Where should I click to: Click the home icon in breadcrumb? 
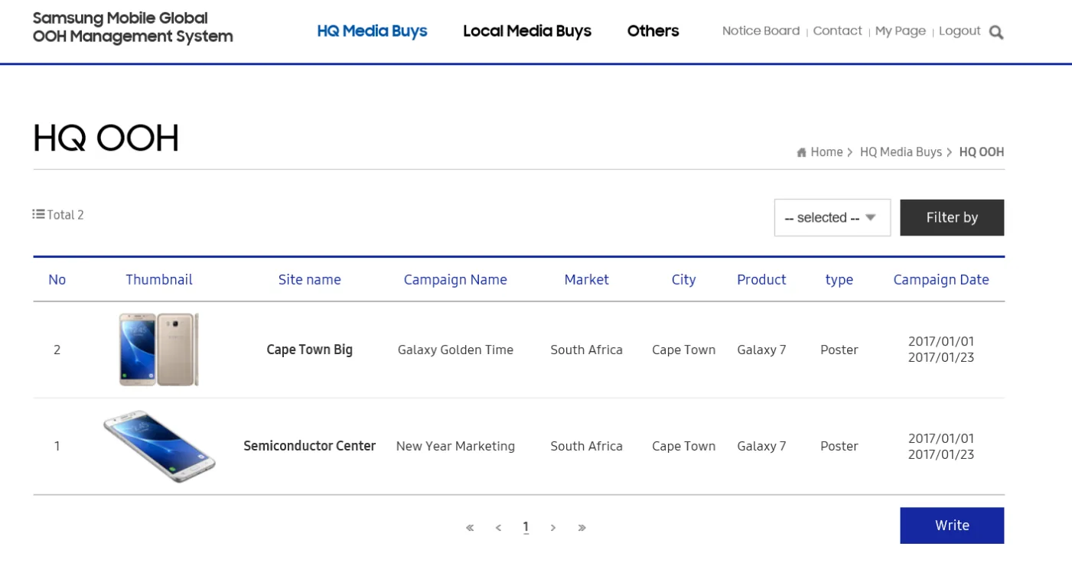point(801,152)
